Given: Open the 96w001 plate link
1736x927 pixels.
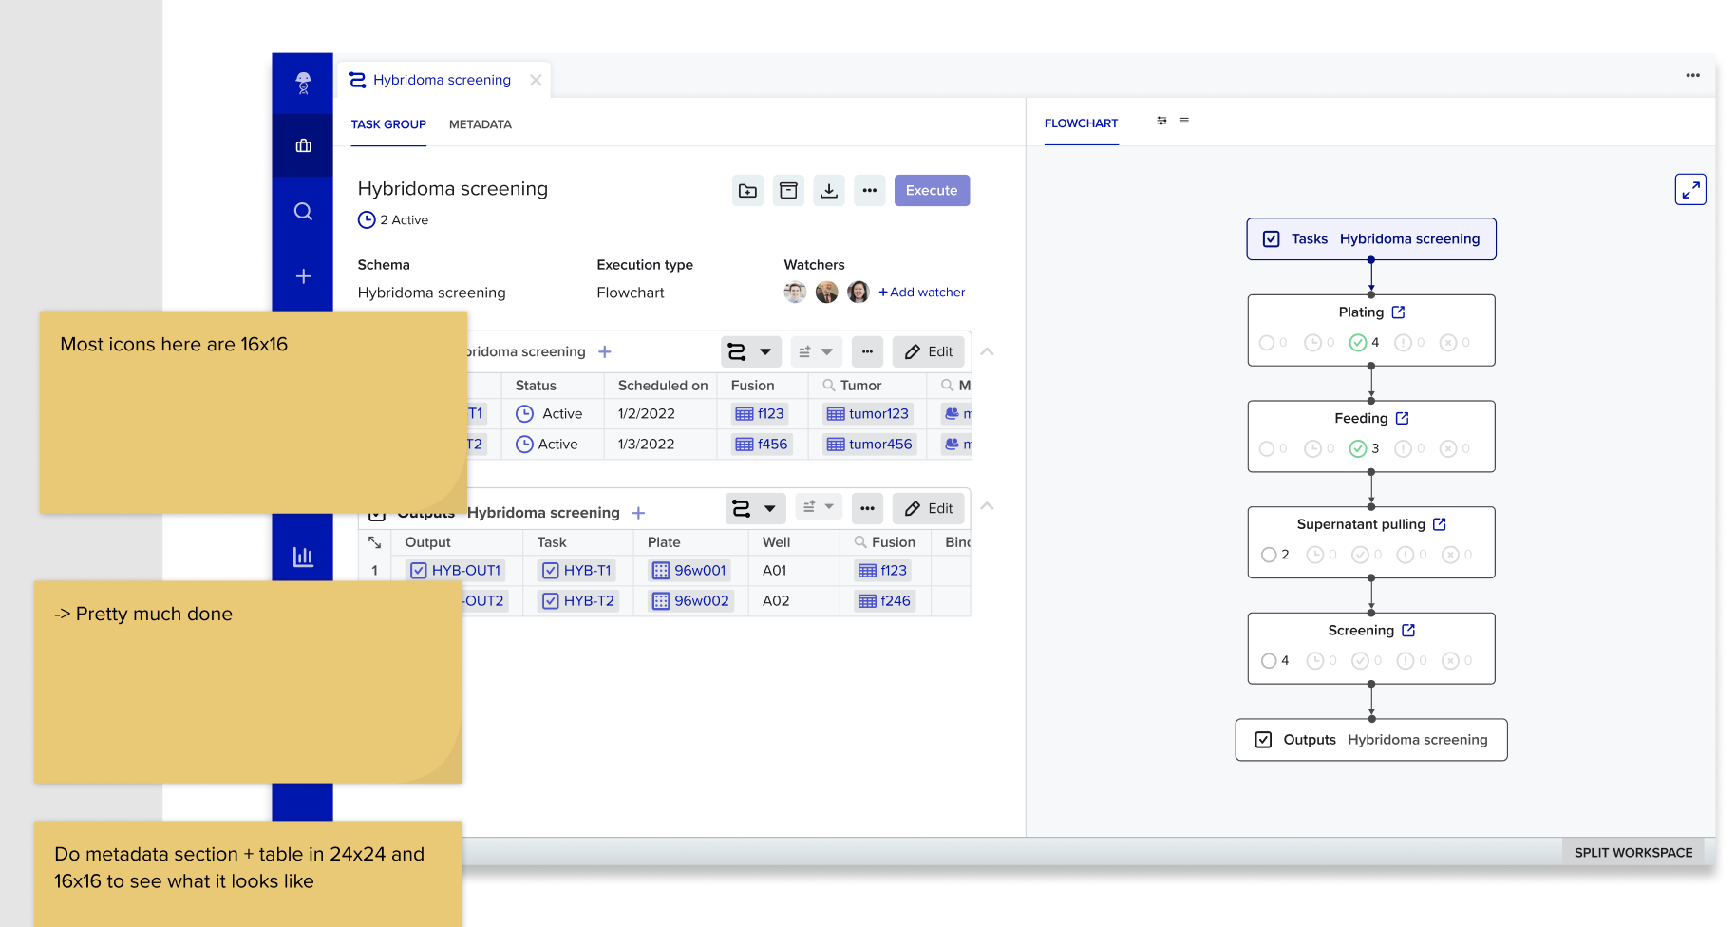Looking at the screenshot, I should tap(689, 571).
